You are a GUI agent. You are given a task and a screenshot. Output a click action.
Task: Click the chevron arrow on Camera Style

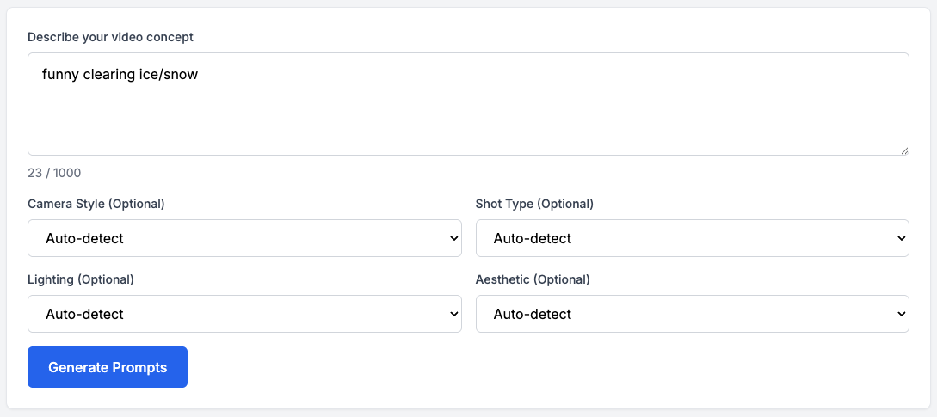pyautogui.click(x=454, y=238)
